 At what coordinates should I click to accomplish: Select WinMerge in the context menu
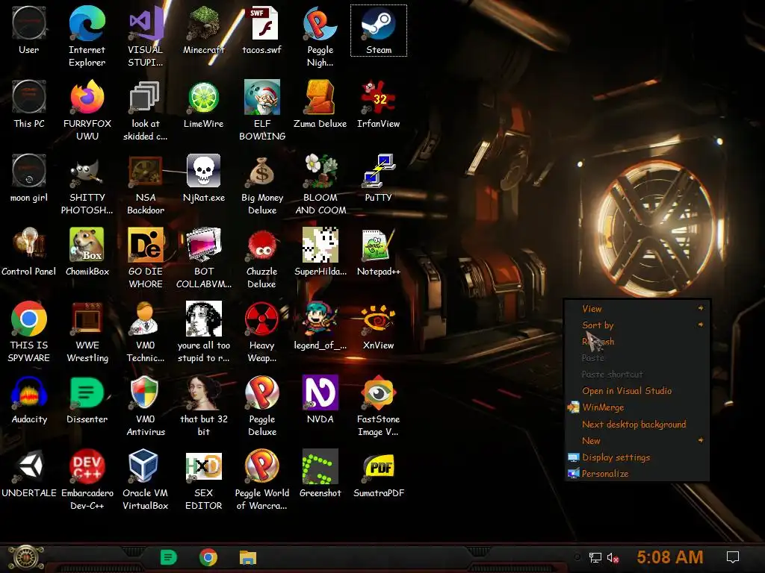(637, 407)
